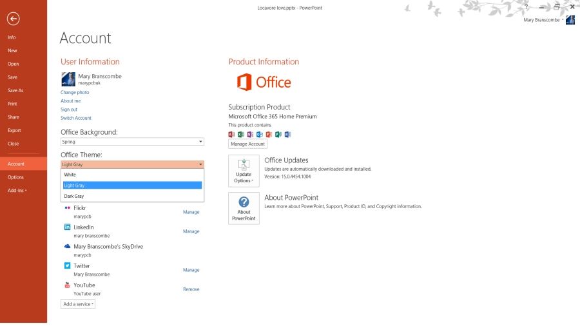
Task: Click Manage next to Flickr
Action: (x=191, y=212)
